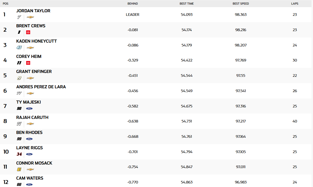Click Grant Enfinger's number 9 car badge
The height and width of the screenshot is (187, 313).
point(19,78)
